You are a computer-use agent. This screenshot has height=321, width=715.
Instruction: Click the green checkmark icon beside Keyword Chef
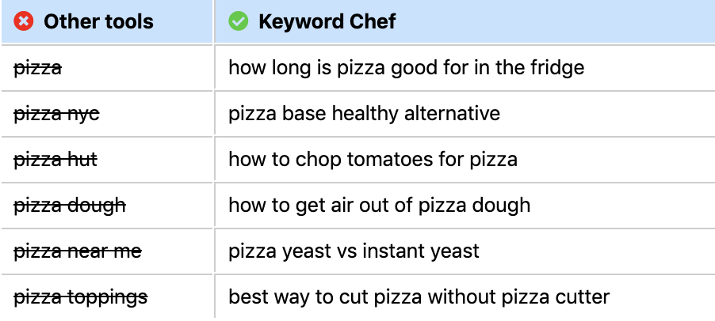point(238,21)
